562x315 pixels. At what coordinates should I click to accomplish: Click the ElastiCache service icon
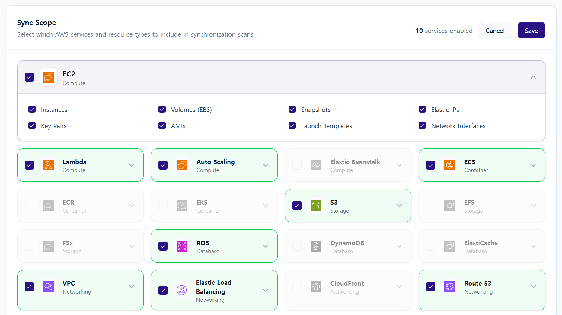click(x=450, y=246)
